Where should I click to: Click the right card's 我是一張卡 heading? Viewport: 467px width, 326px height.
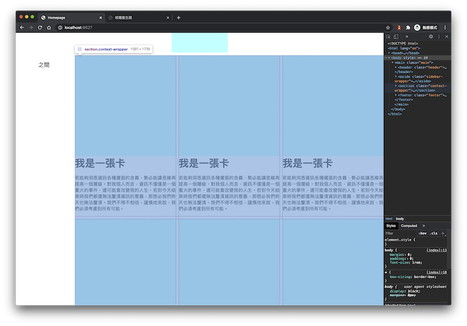pos(308,164)
